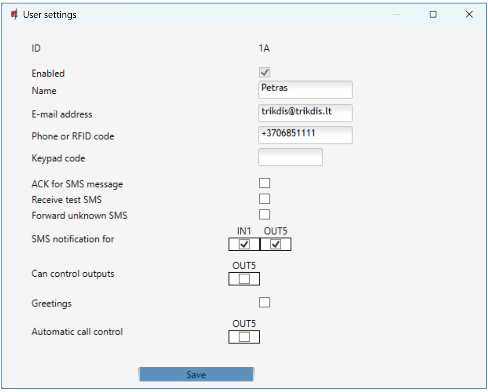
Task: Toggle the Enabled checkbox
Action: point(265,72)
